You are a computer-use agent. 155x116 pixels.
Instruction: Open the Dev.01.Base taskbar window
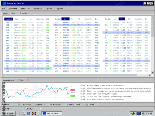click(x=52, y=113)
